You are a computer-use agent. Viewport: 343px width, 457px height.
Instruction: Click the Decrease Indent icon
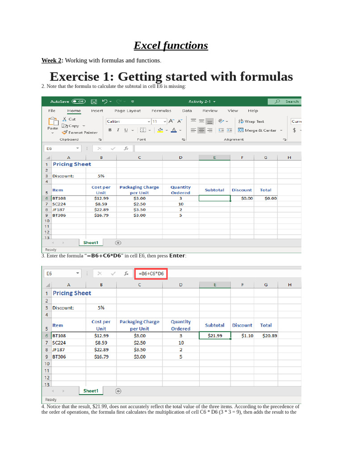click(222, 130)
